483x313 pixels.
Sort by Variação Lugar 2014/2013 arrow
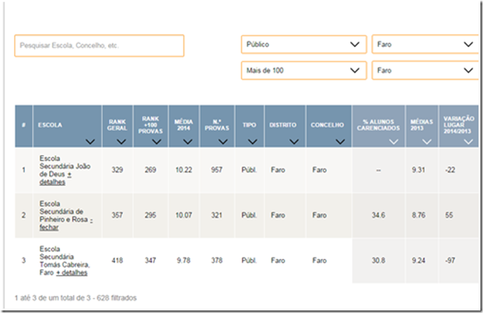(468, 142)
